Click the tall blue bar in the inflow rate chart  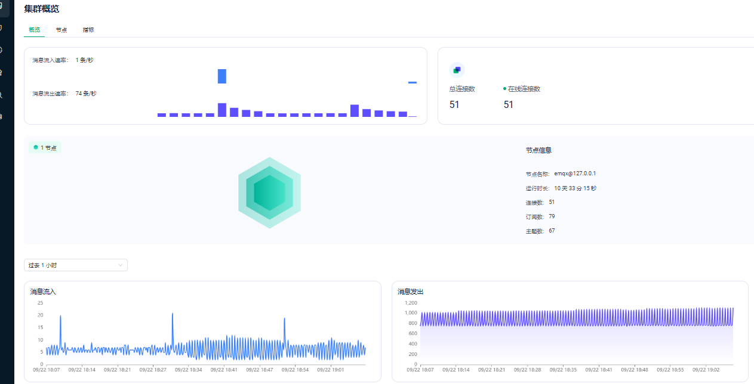point(222,76)
